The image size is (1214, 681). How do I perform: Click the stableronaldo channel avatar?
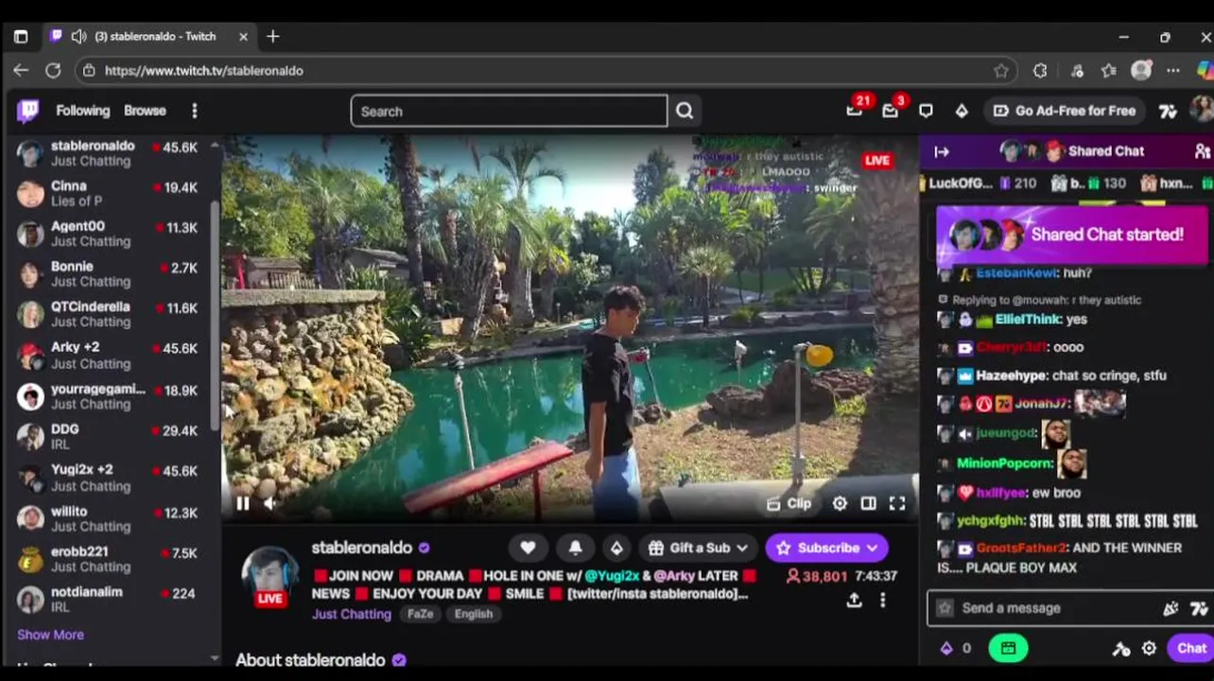click(x=270, y=574)
